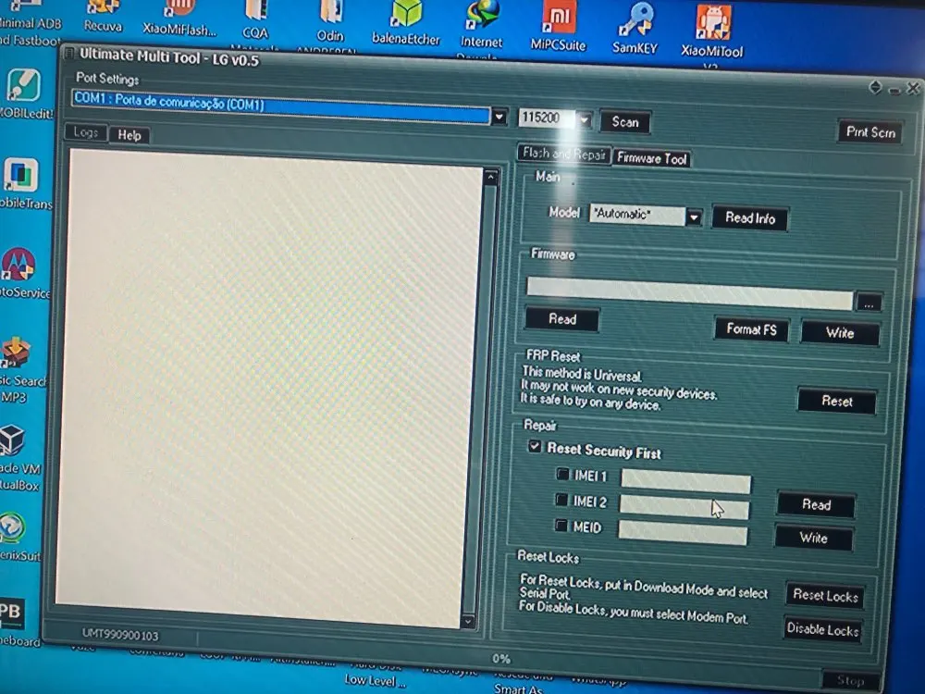Enable the IMEI 2 checkbox
Image resolution: width=925 pixels, height=694 pixels.
(x=561, y=500)
